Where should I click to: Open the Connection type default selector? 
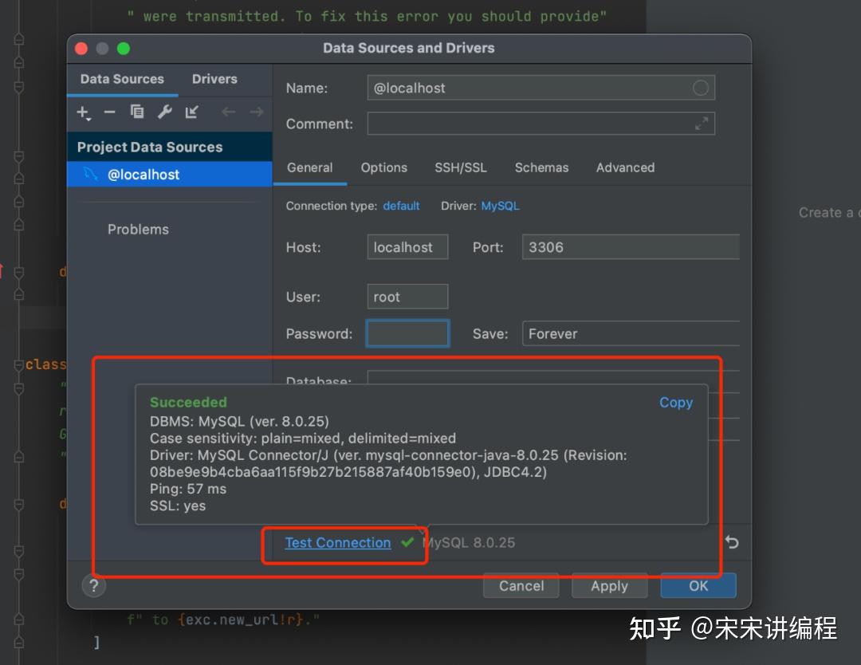tap(401, 206)
